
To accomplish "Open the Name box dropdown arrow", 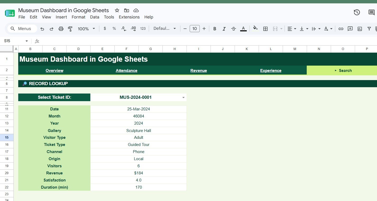I will [x=26, y=41].
